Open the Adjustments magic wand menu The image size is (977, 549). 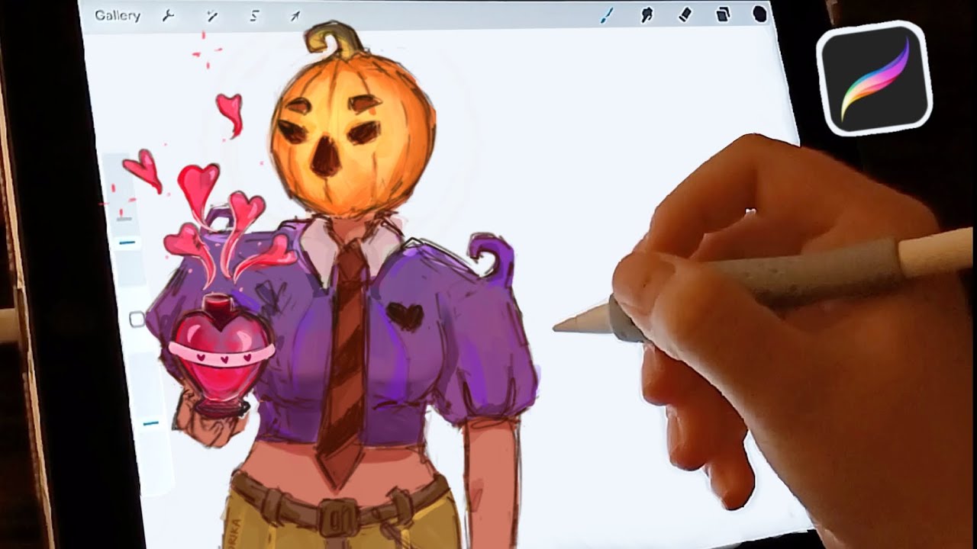click(x=212, y=16)
